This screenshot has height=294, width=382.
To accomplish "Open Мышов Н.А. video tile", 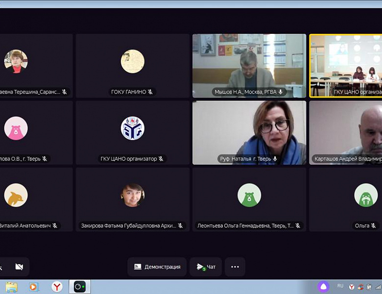I will [249, 66].
